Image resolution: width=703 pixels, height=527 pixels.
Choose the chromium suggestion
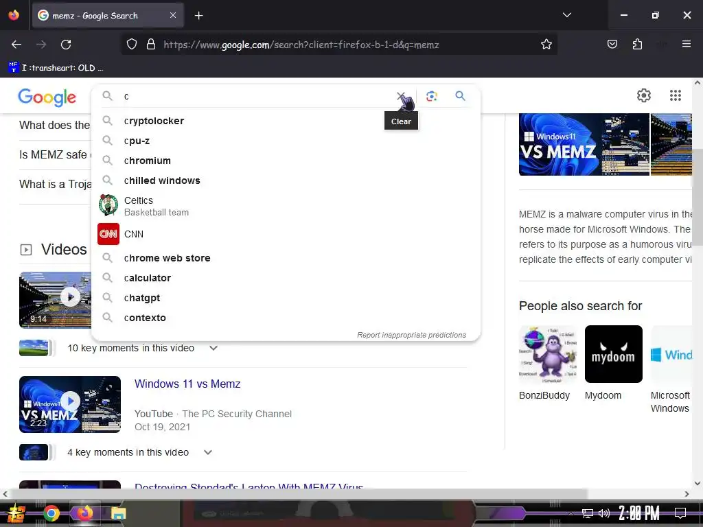(x=285, y=161)
